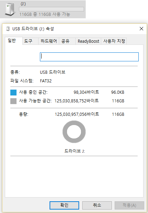Click the '98,304바이트' used bytes value
The width and height of the screenshot is (148, 213).
(x=86, y=92)
